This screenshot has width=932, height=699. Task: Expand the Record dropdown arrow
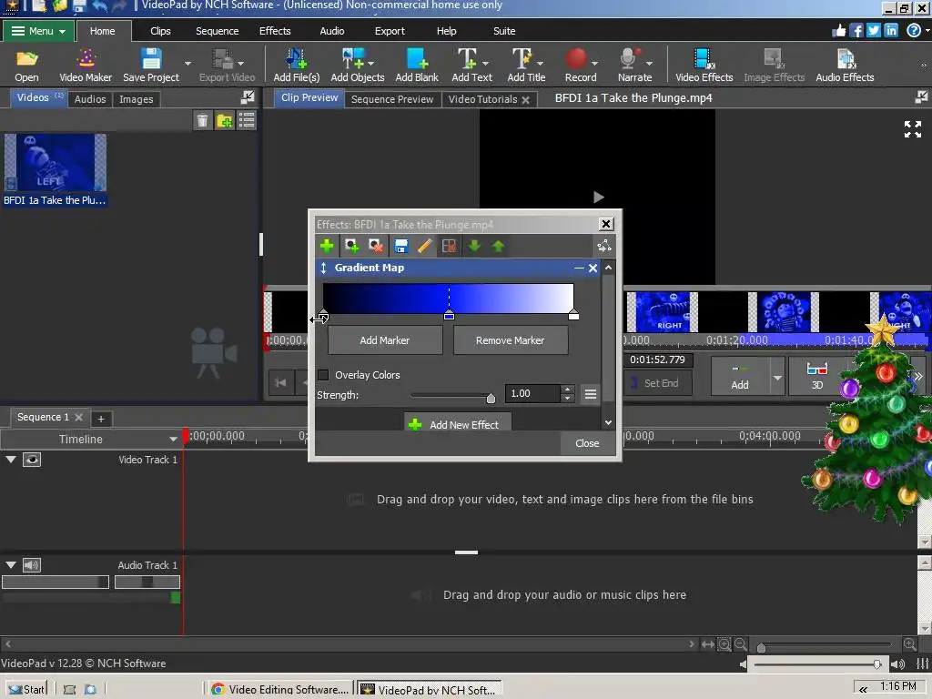tap(594, 63)
